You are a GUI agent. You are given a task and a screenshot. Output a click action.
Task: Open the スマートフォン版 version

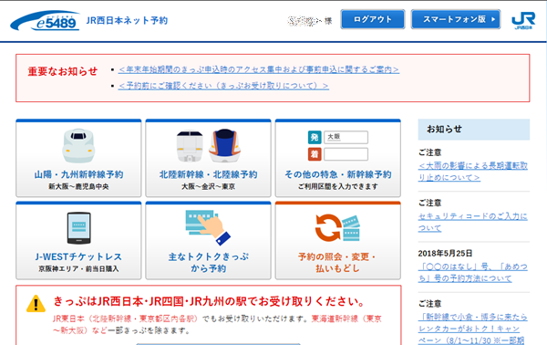pos(456,19)
